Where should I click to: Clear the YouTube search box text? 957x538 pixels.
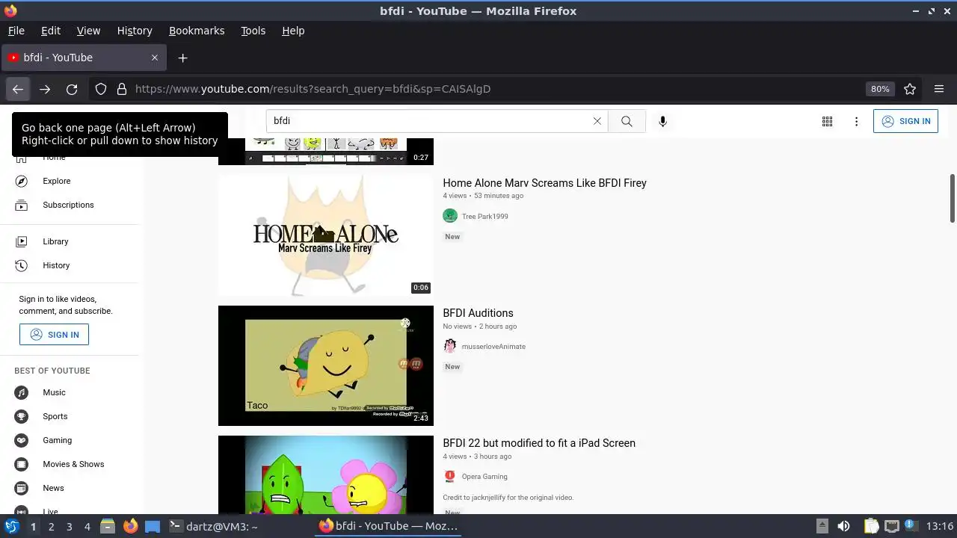click(x=597, y=121)
